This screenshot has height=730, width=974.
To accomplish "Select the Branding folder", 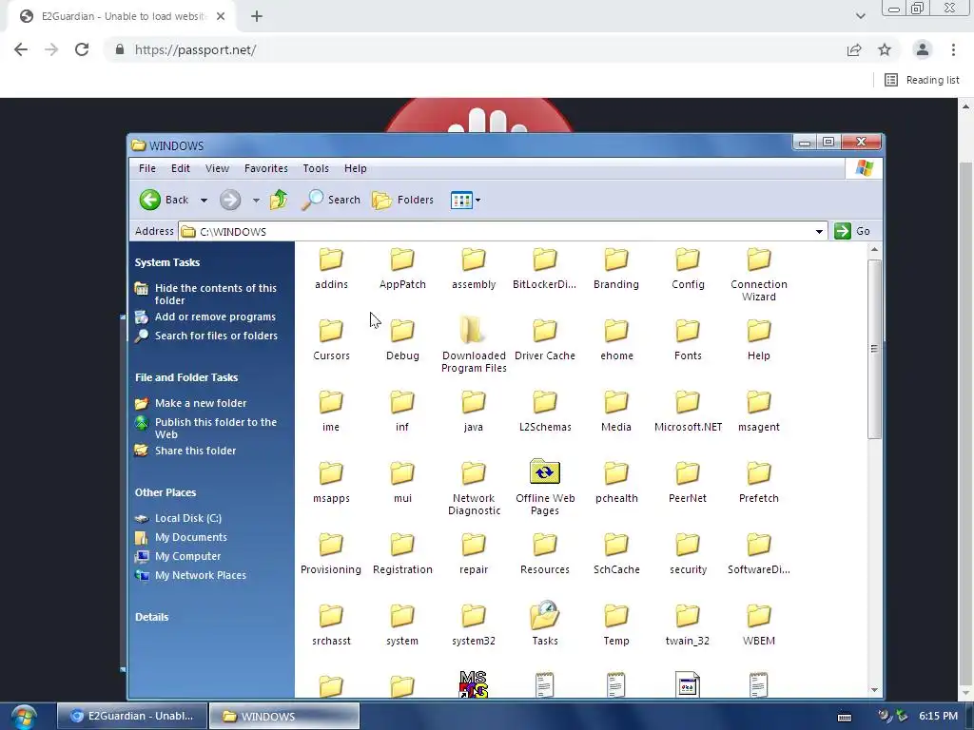I will (x=616, y=269).
